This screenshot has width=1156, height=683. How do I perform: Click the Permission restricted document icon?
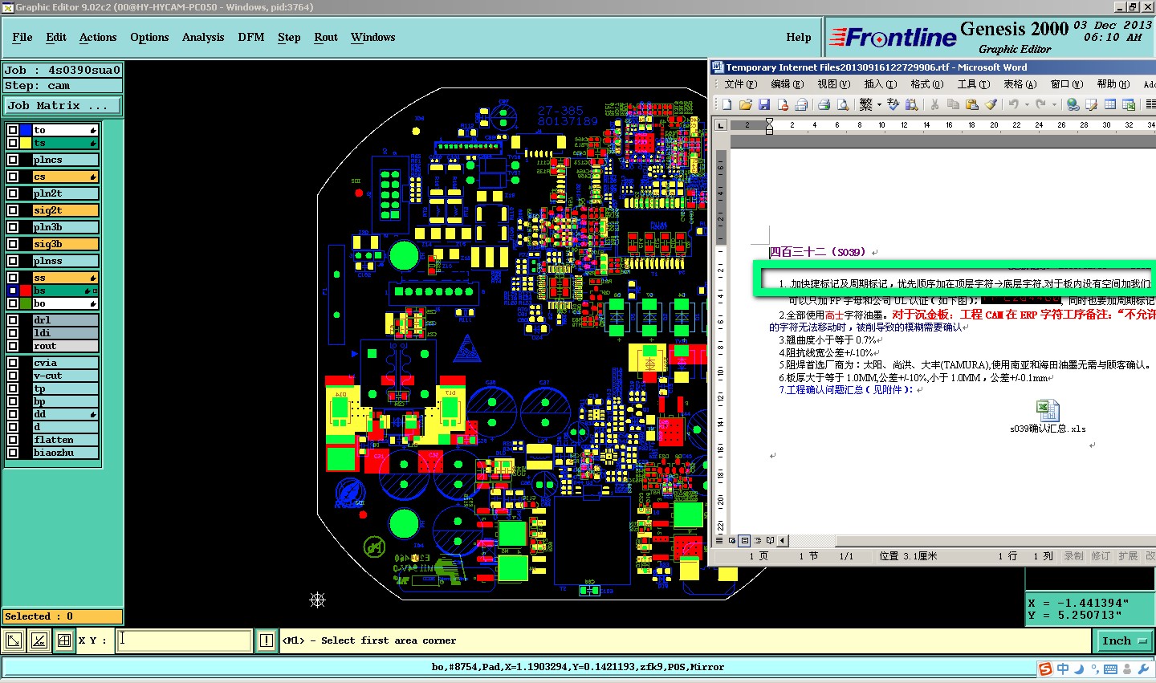click(x=782, y=104)
